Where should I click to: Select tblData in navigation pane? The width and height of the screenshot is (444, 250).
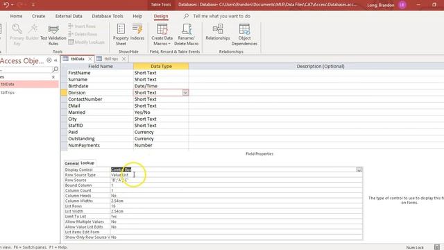pos(29,84)
